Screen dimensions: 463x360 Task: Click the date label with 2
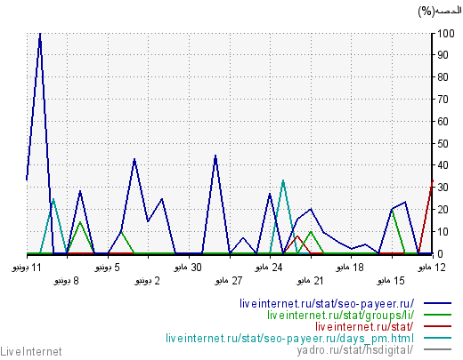[147, 281]
